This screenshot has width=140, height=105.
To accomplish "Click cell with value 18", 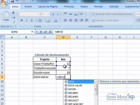I will point(63,73).
